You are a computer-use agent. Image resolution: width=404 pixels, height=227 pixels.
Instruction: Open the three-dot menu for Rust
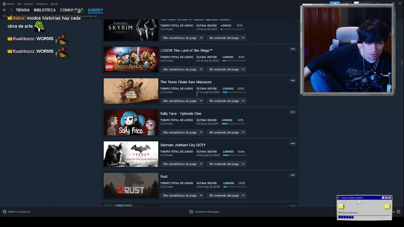pyautogui.click(x=293, y=175)
